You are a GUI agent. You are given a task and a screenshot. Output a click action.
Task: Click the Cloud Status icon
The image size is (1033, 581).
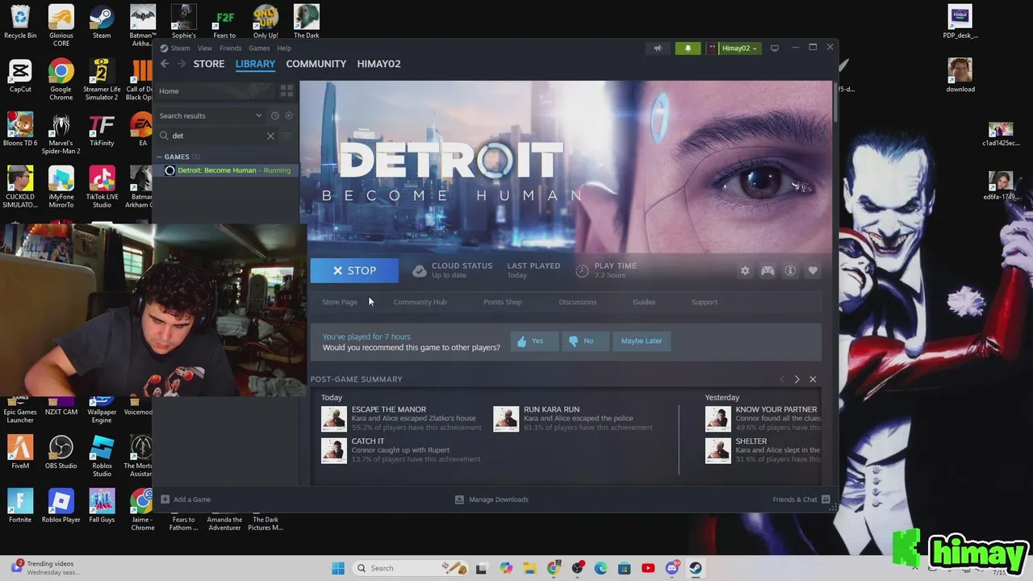(x=420, y=271)
